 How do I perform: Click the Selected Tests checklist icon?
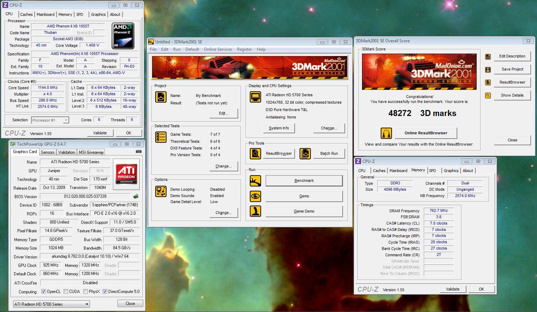tap(161, 137)
